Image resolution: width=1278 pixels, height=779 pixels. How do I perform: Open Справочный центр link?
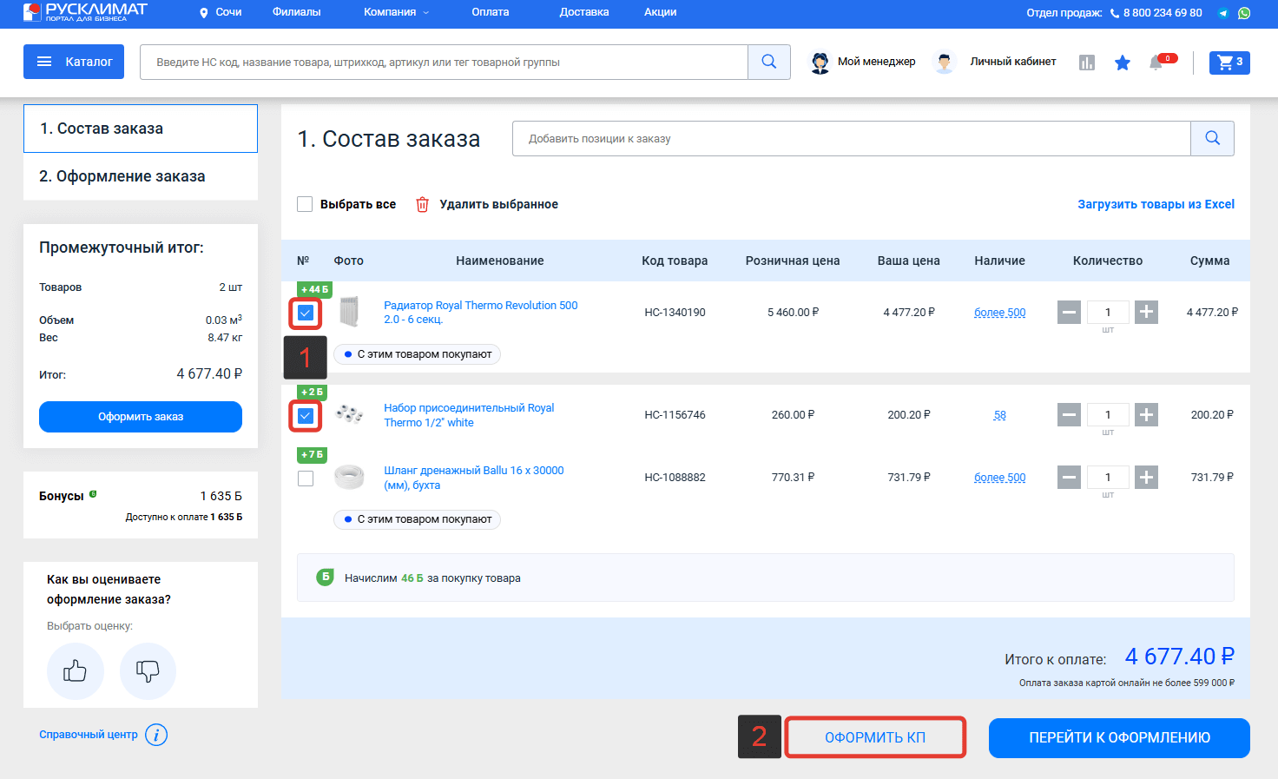tap(89, 735)
